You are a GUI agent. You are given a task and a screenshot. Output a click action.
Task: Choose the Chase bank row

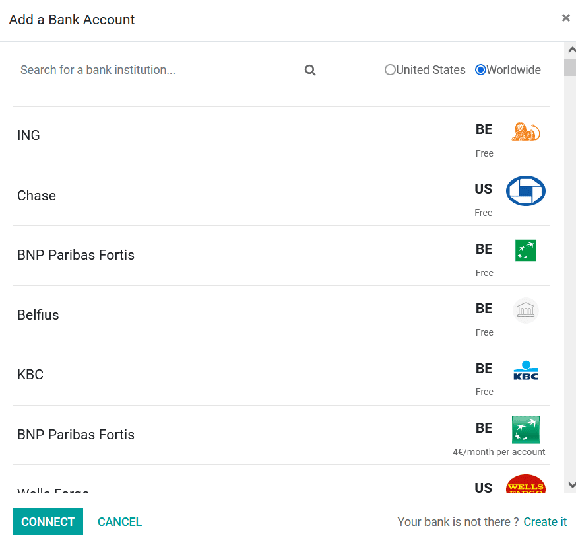[x=281, y=196]
